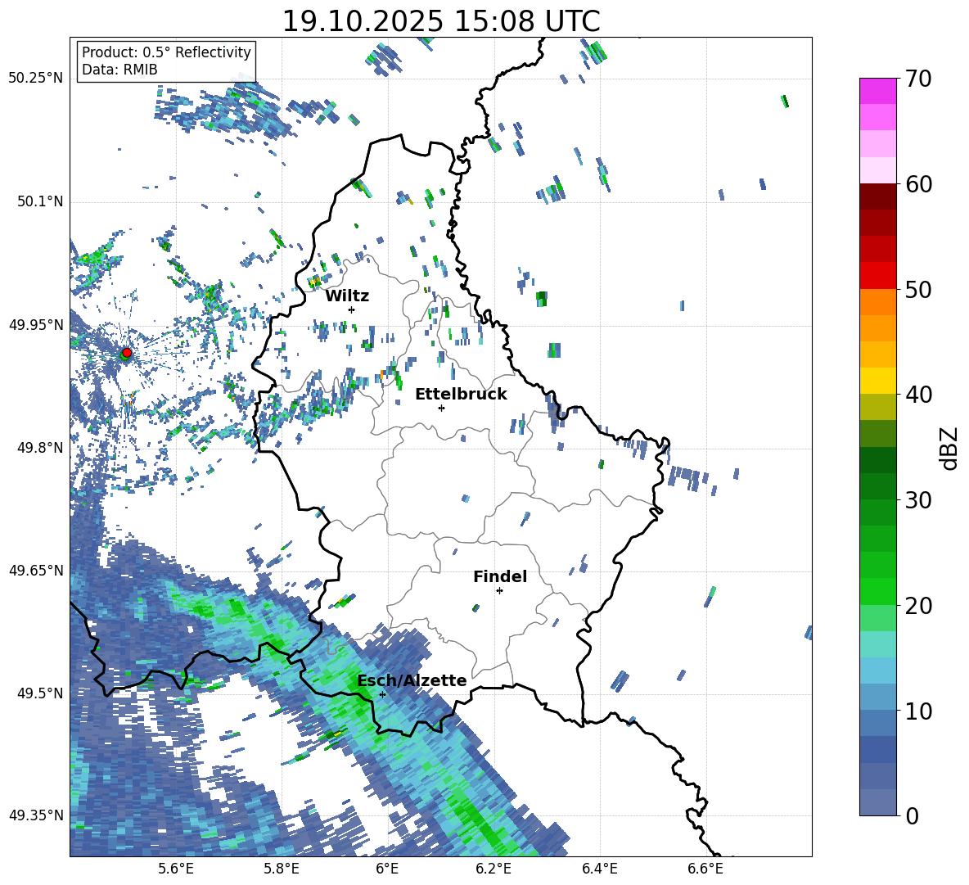Click the title '19.10.2025 15:08 UTC'
969x885 pixels.
point(440,21)
